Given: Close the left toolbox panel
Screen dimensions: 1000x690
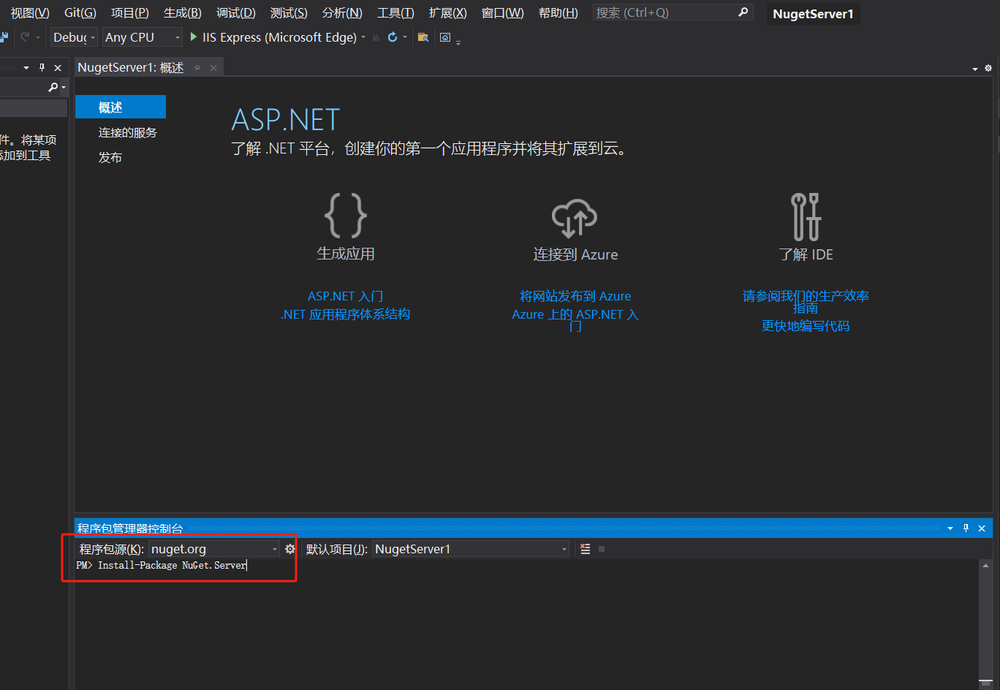Looking at the screenshot, I should coord(58,67).
